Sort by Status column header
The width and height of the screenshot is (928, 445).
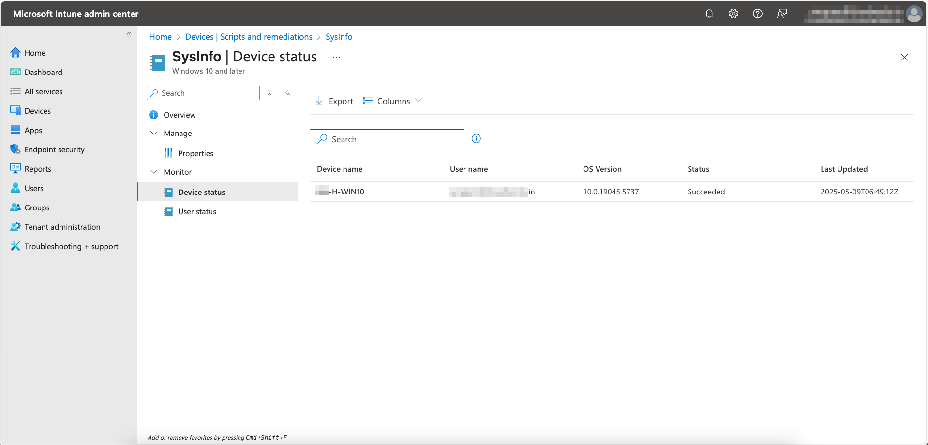[x=698, y=169]
